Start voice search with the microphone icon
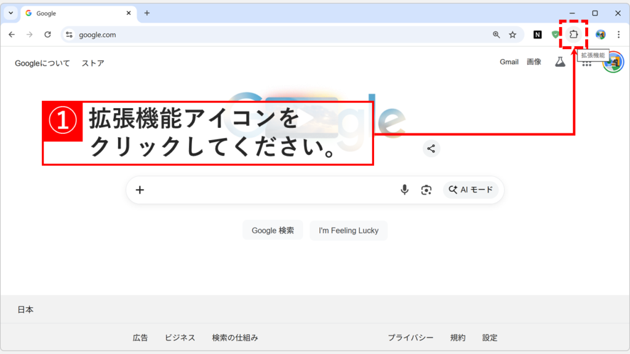This screenshot has width=630, height=354. pos(404,190)
